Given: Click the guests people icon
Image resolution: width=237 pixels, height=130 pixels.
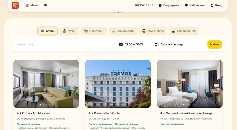Looking at the screenshot, I should [x=157, y=44].
